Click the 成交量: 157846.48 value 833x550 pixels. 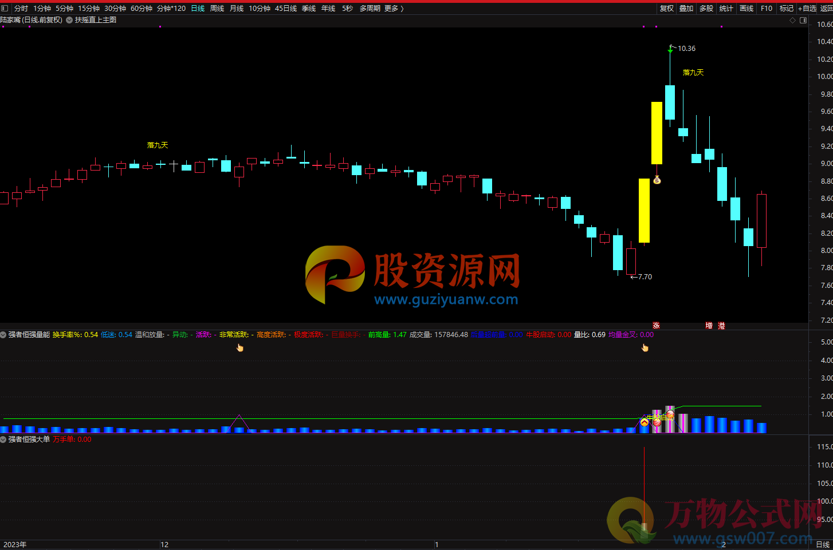(x=439, y=335)
